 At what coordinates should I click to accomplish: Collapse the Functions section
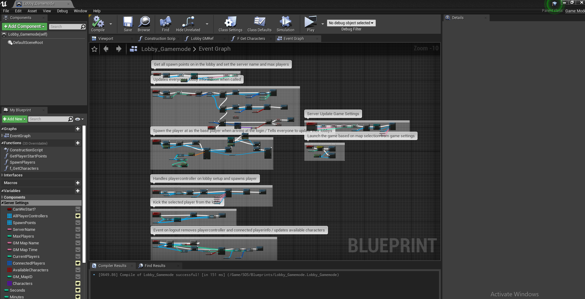2,143
